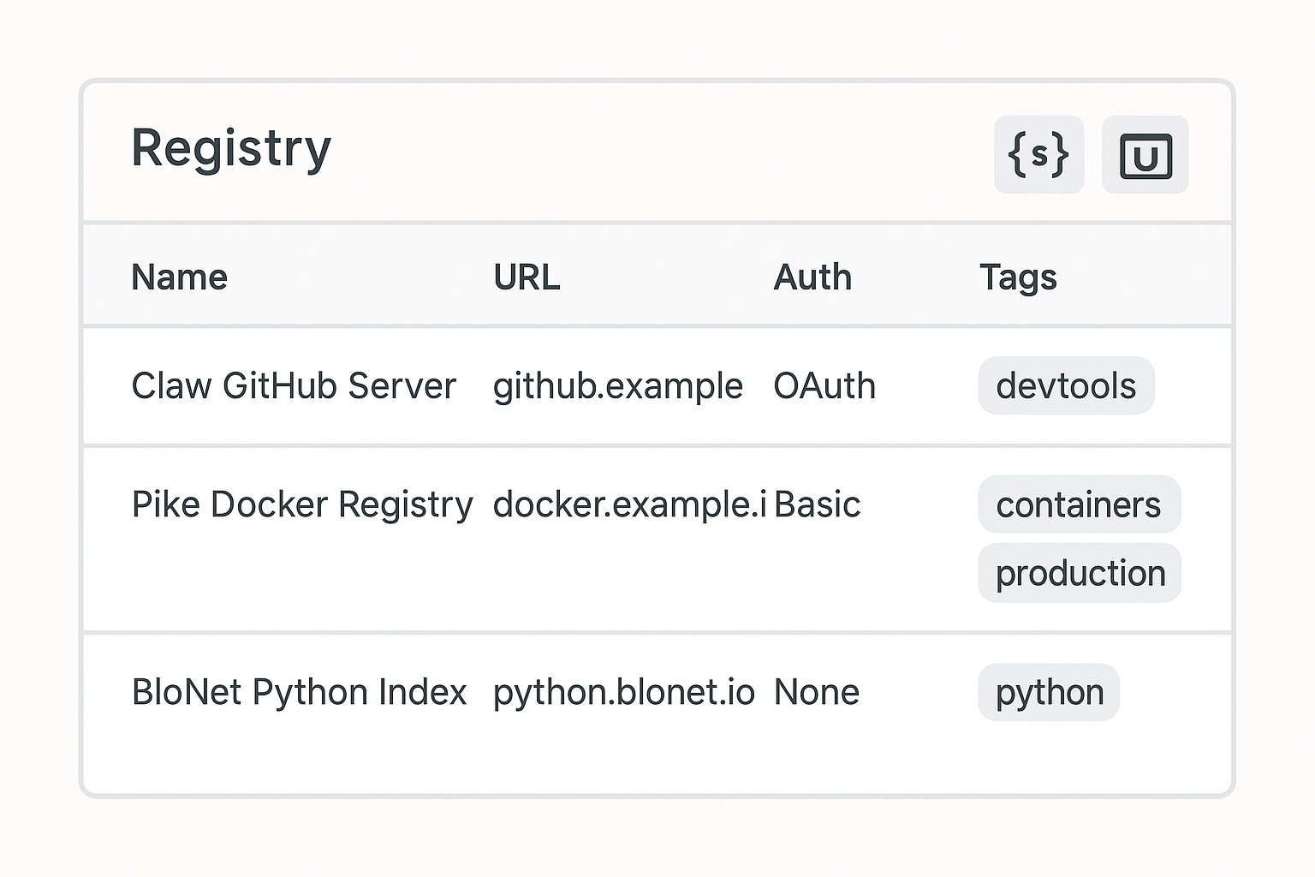The width and height of the screenshot is (1315, 877).
Task: Open the Pike Docker Registry entry
Action: coord(302,504)
